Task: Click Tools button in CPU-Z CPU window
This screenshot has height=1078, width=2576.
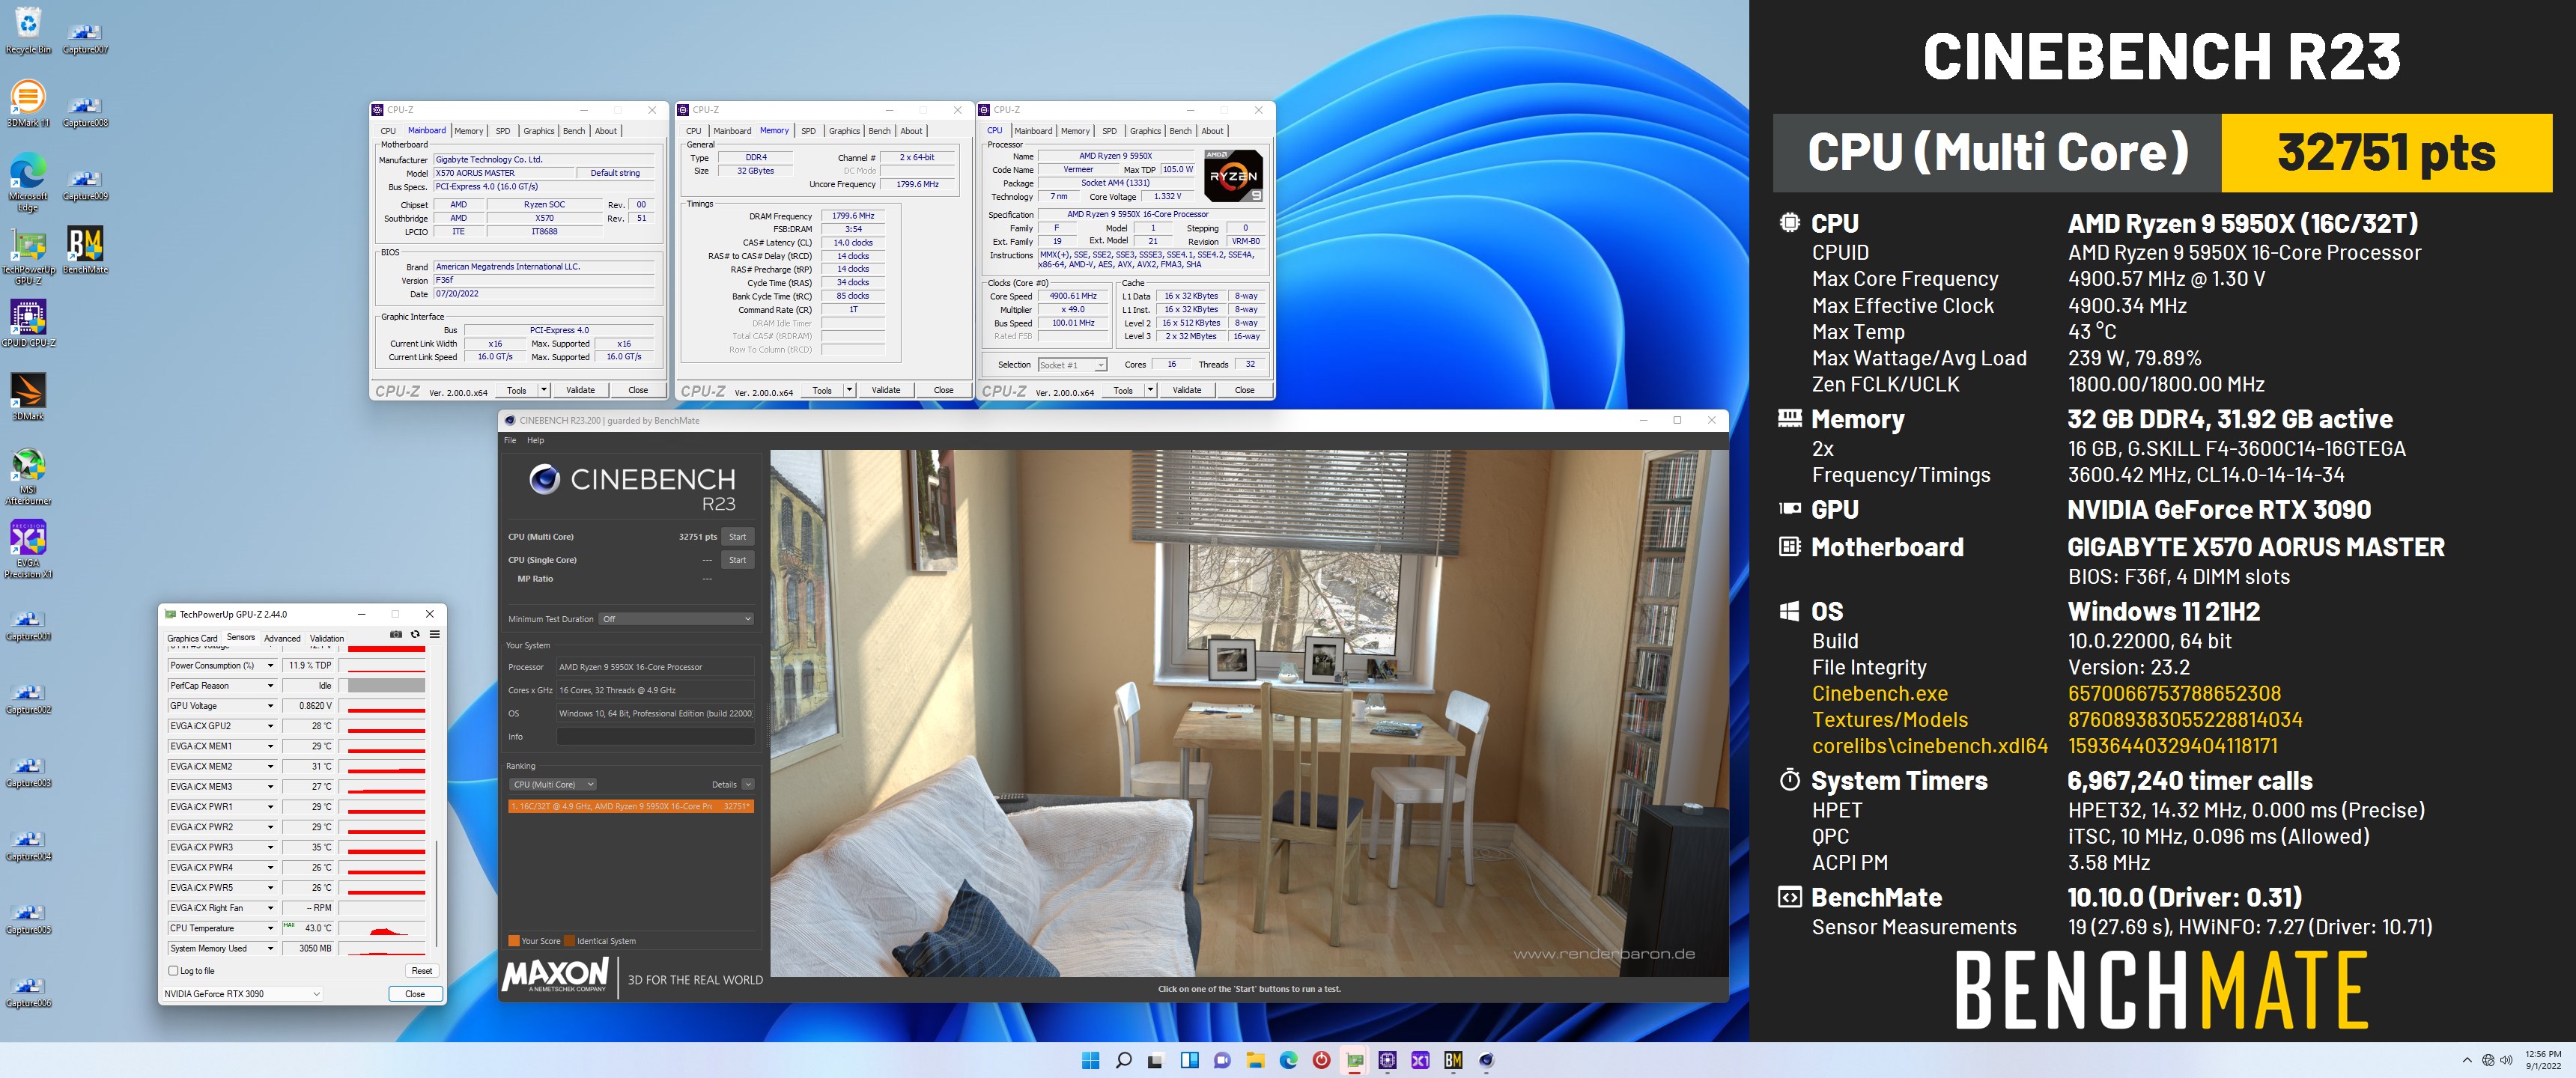Action: click(1123, 390)
